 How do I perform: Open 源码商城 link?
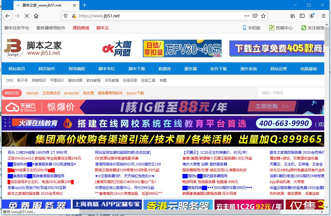tap(81, 28)
